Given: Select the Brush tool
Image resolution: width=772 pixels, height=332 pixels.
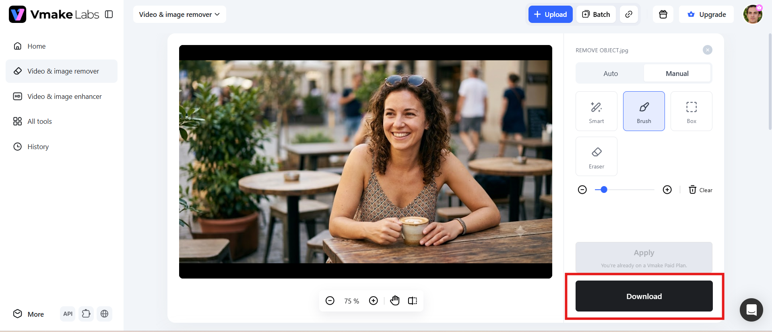Looking at the screenshot, I should [644, 111].
